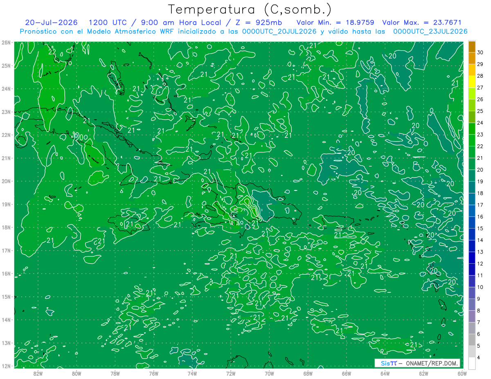Click the dark orange swatch above 30
This screenshot has width=491, height=379.
472,47
